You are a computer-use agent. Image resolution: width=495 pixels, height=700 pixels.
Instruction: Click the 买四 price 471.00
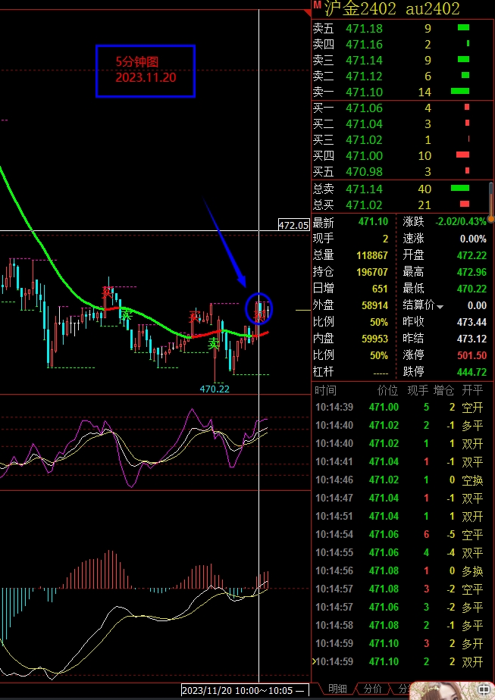point(364,156)
